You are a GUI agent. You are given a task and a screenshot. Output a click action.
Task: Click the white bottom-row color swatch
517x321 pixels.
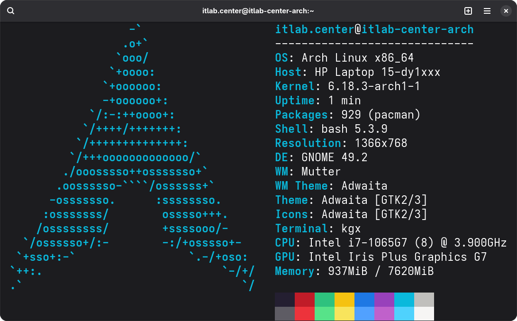tap(424, 313)
